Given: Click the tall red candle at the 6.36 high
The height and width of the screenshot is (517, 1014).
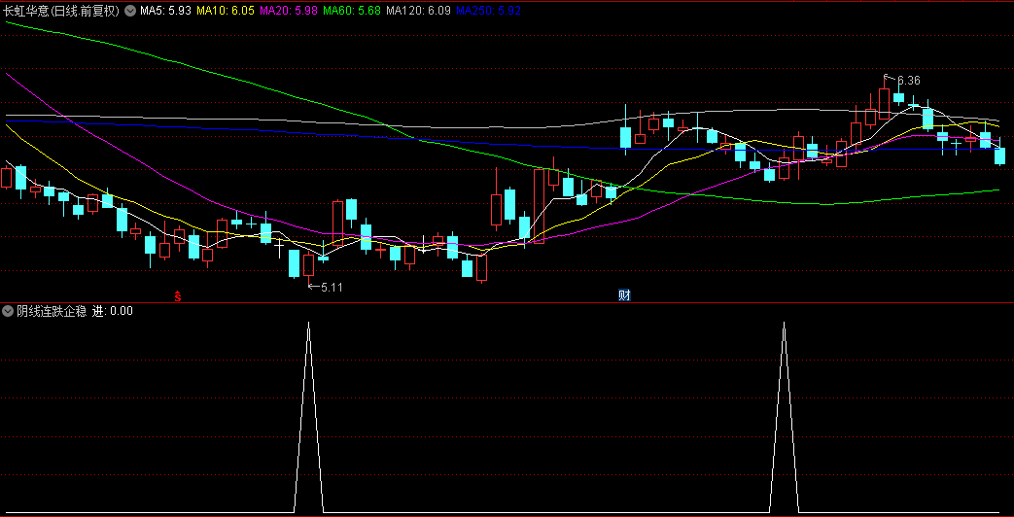Looking at the screenshot, I should point(884,103).
